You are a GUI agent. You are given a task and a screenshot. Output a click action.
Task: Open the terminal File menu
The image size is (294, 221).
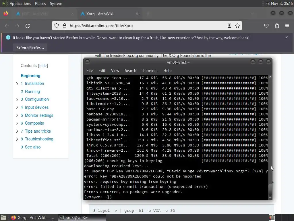(x=90, y=71)
